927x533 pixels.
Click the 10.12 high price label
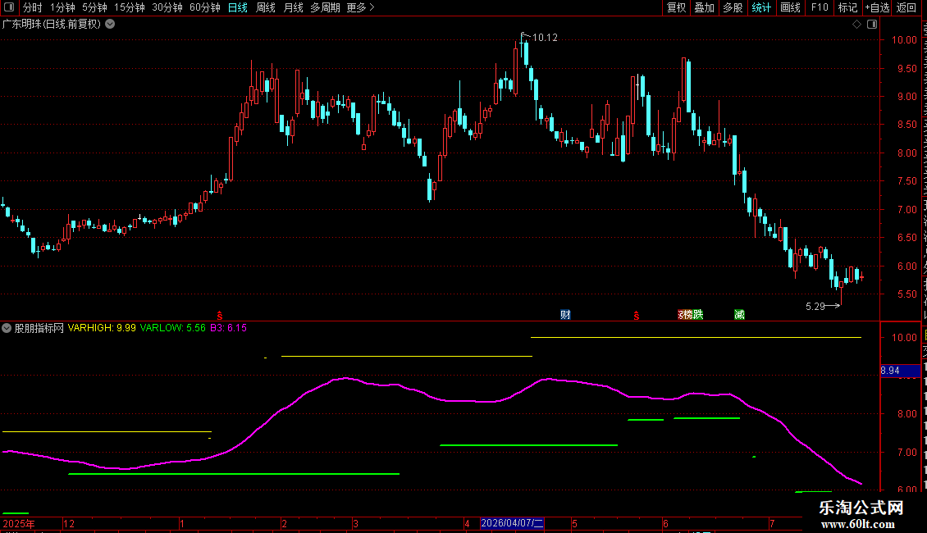click(x=545, y=38)
